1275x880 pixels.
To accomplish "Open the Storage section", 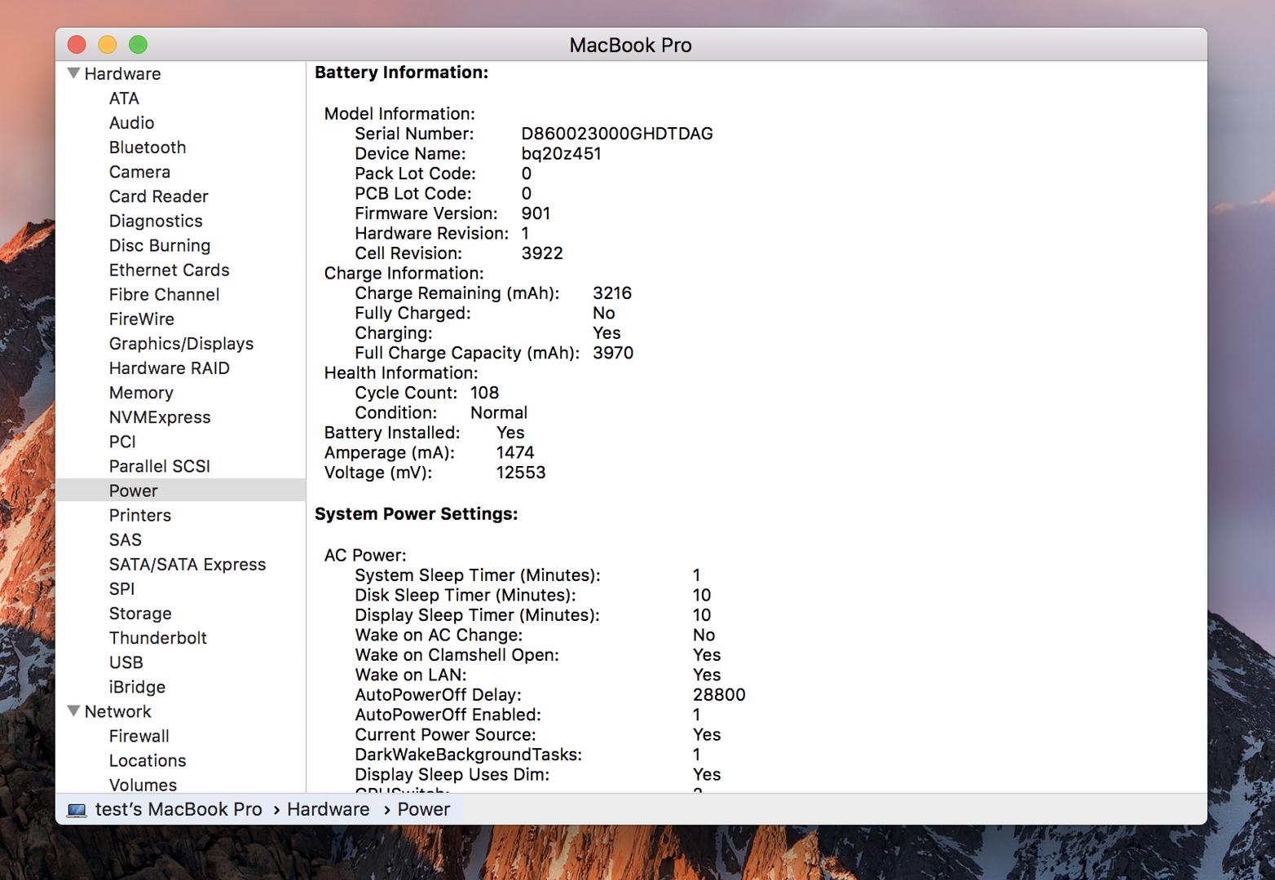I will [x=140, y=613].
